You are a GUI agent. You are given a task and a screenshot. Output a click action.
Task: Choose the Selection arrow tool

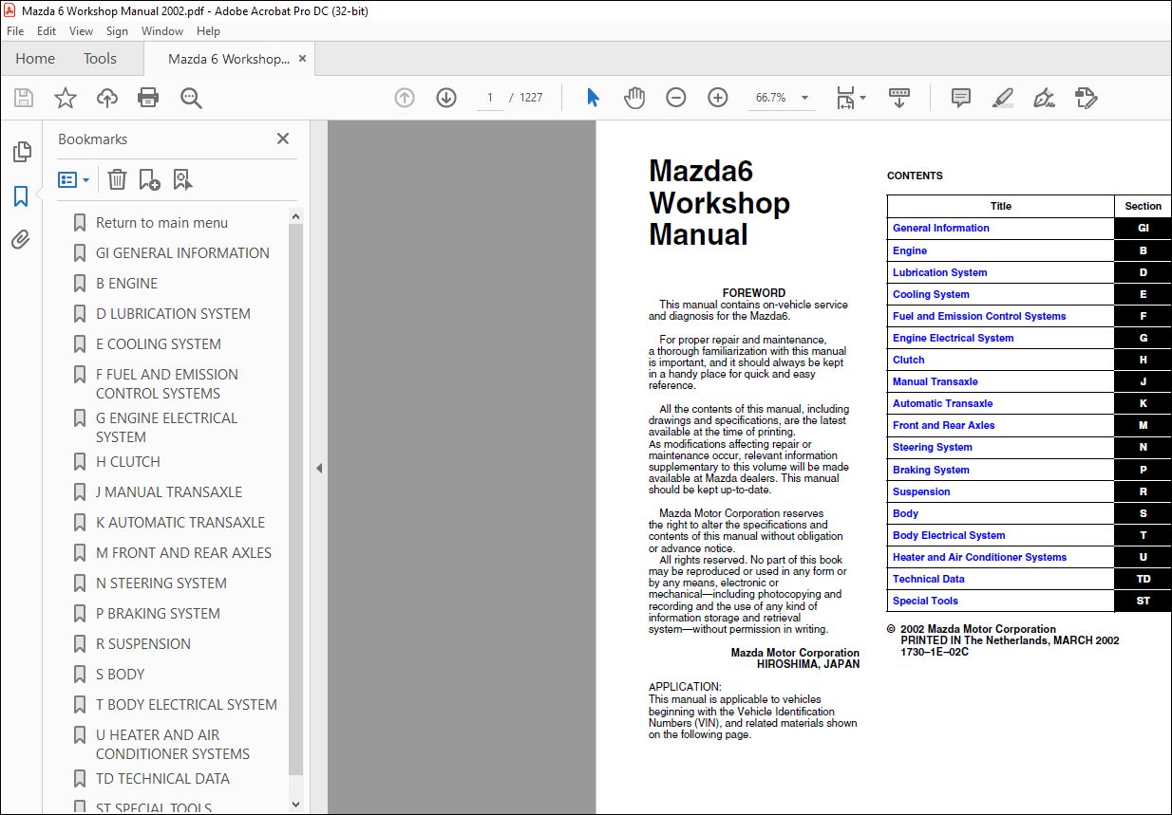(x=594, y=98)
